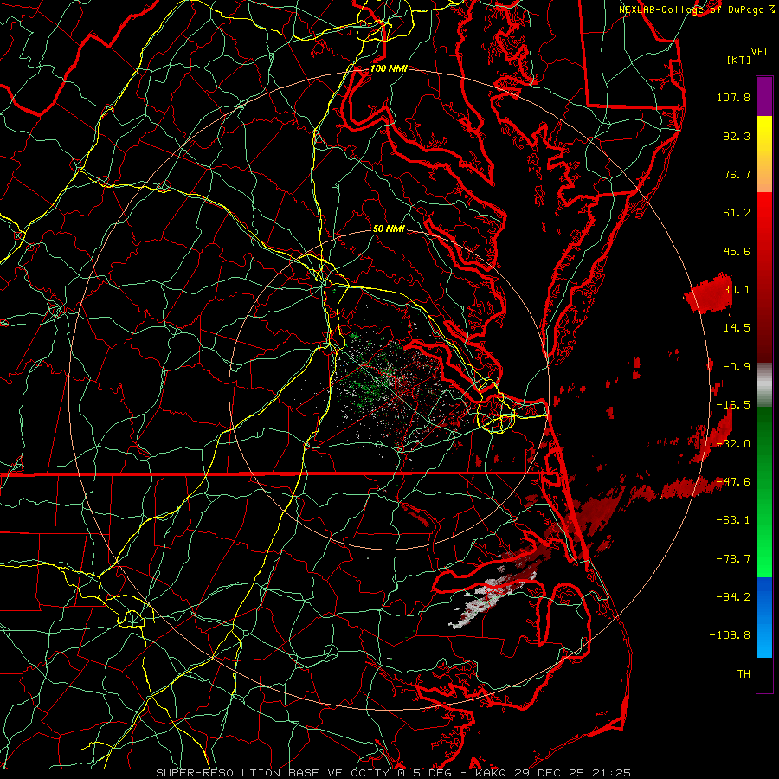This screenshot has width=779, height=779.
Task: Click the TH legend label
Action: point(744,674)
